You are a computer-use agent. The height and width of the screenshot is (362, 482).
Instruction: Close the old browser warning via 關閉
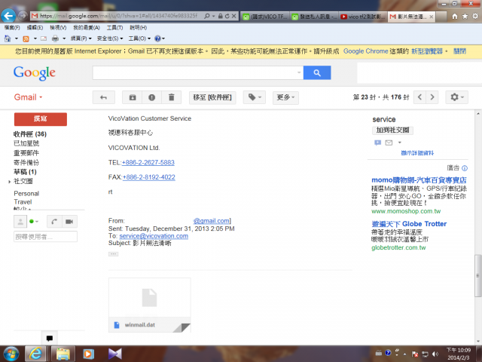[x=459, y=51]
